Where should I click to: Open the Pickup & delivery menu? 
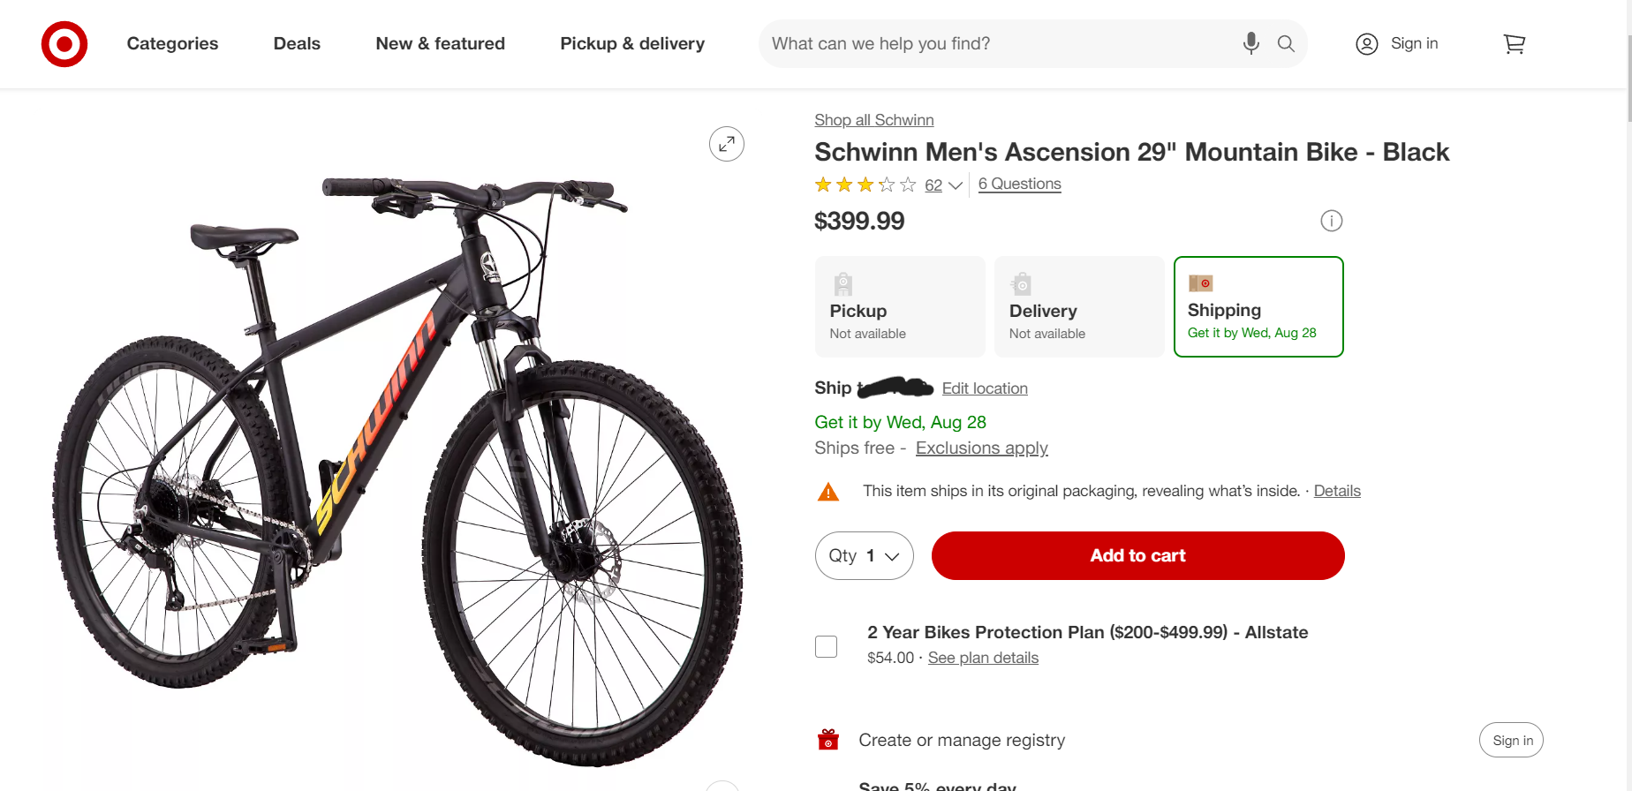pos(632,44)
